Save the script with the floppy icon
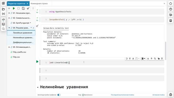This screenshot has height=98, width=174. pyautogui.click(x=23, y=8)
